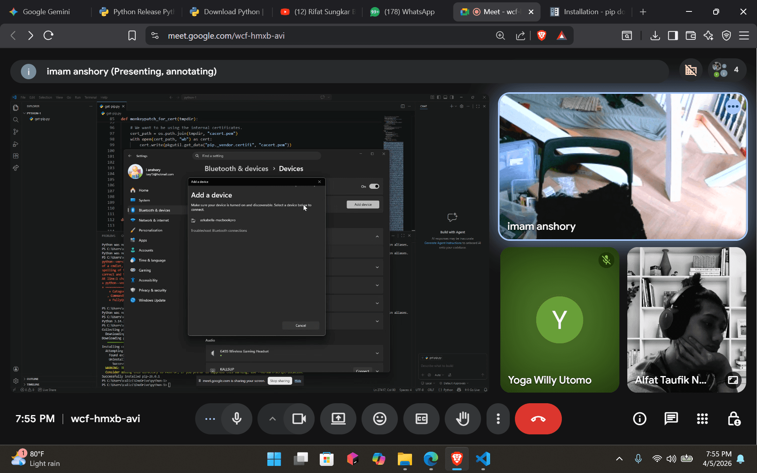This screenshot has width=757, height=473.
Task: Open host controls lock icon
Action: (734, 419)
